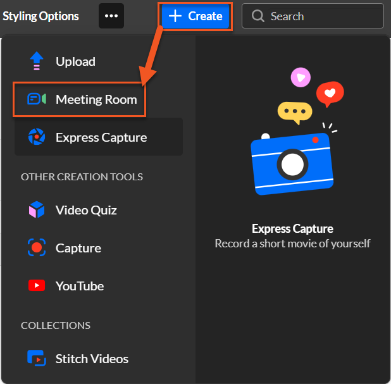This screenshot has width=391, height=384.
Task: Click the magnifying glass search icon
Action: (258, 16)
